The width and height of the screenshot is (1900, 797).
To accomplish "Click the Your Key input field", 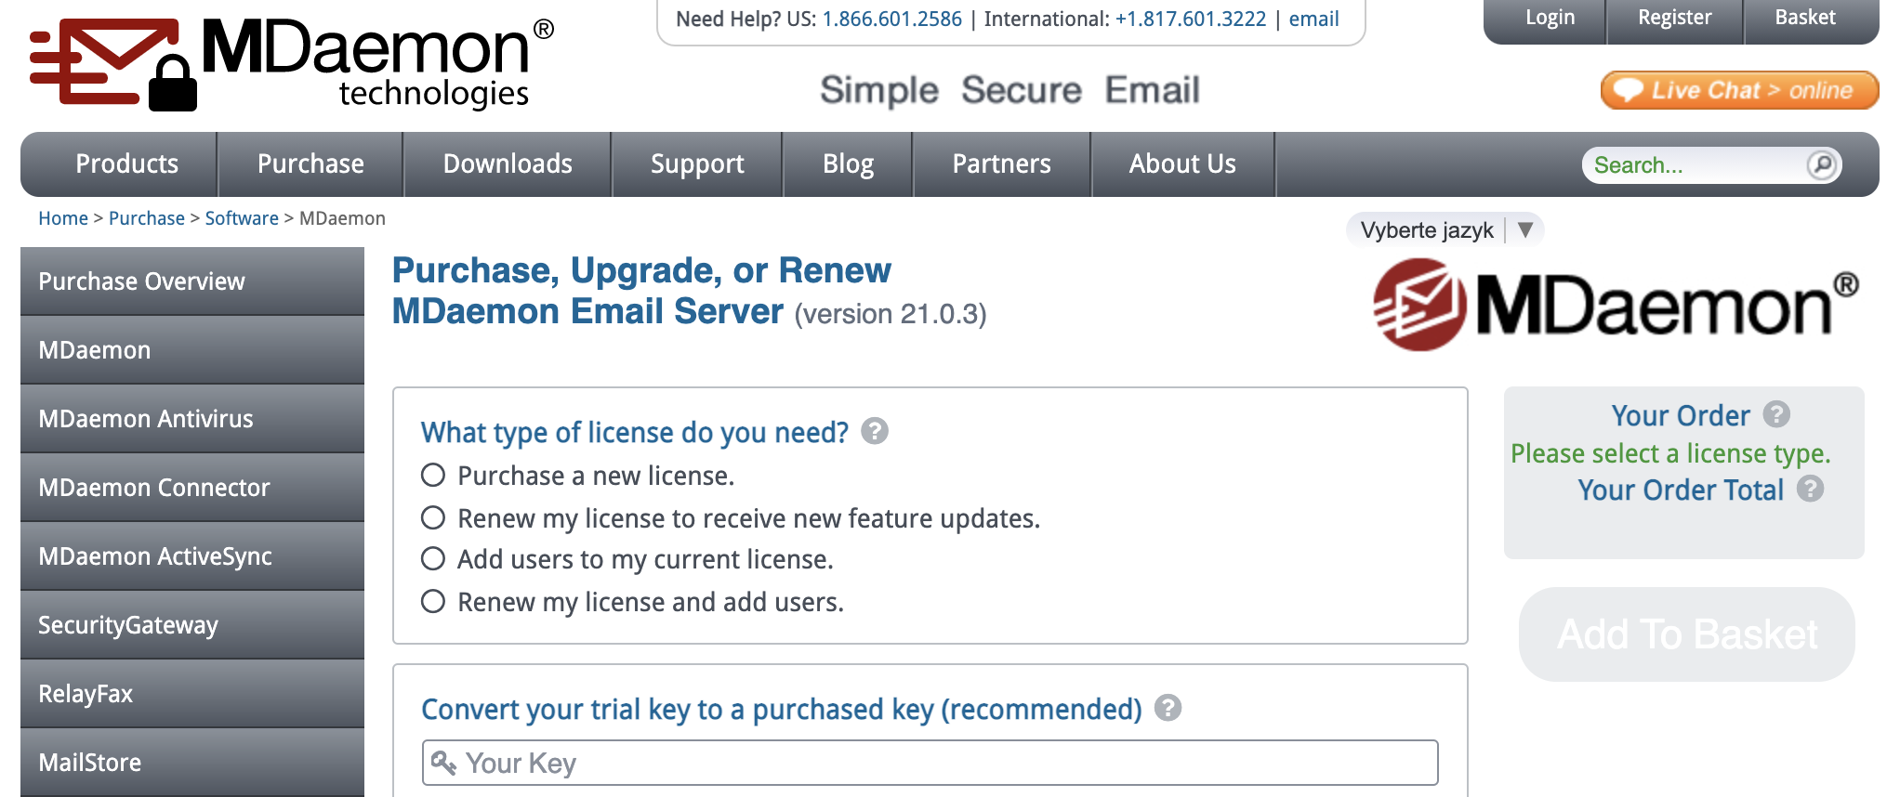I will [x=930, y=763].
